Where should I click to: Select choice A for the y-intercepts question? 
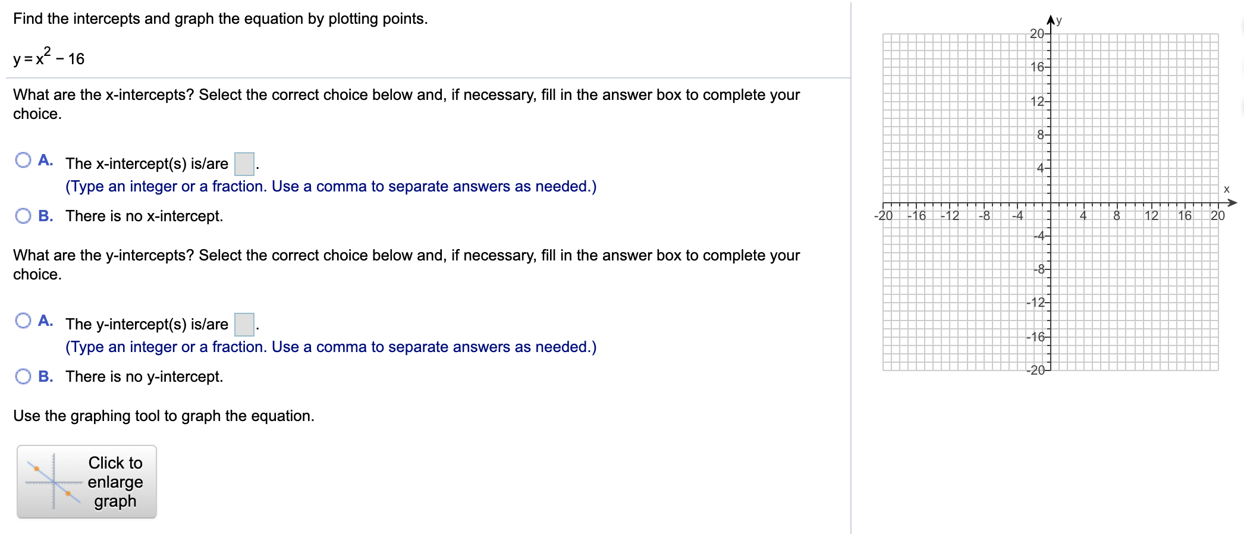23,319
